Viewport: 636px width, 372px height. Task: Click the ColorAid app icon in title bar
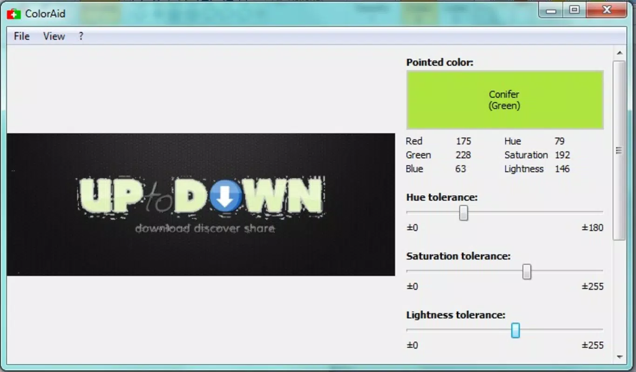point(14,14)
